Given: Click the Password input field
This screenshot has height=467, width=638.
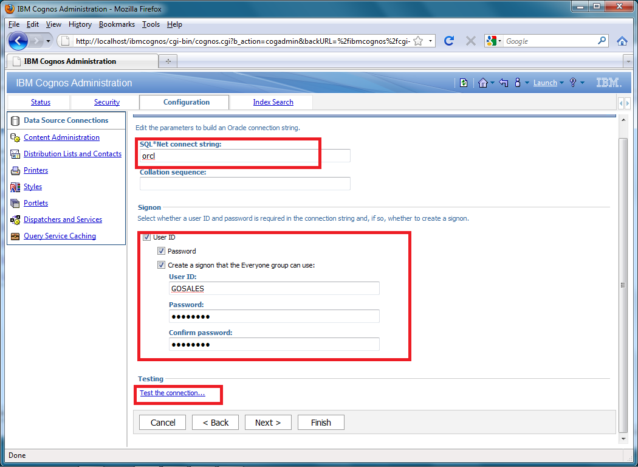Looking at the screenshot, I should pyautogui.click(x=274, y=316).
